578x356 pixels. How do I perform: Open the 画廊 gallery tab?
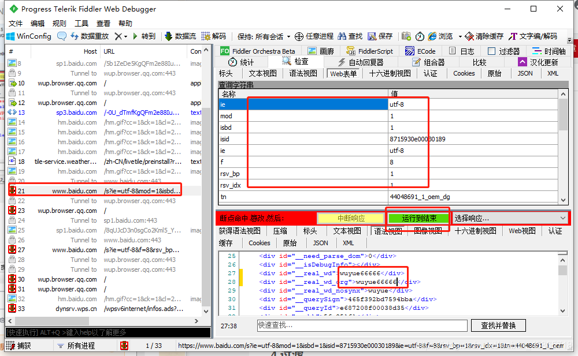pos(321,51)
